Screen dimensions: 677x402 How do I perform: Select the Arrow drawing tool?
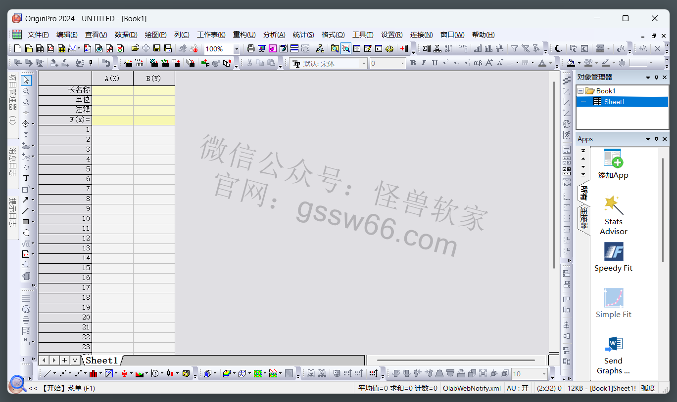pyautogui.click(x=26, y=200)
